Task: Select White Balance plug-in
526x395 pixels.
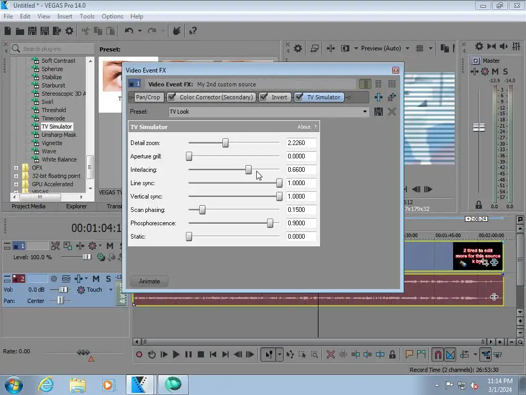Action: [59, 159]
